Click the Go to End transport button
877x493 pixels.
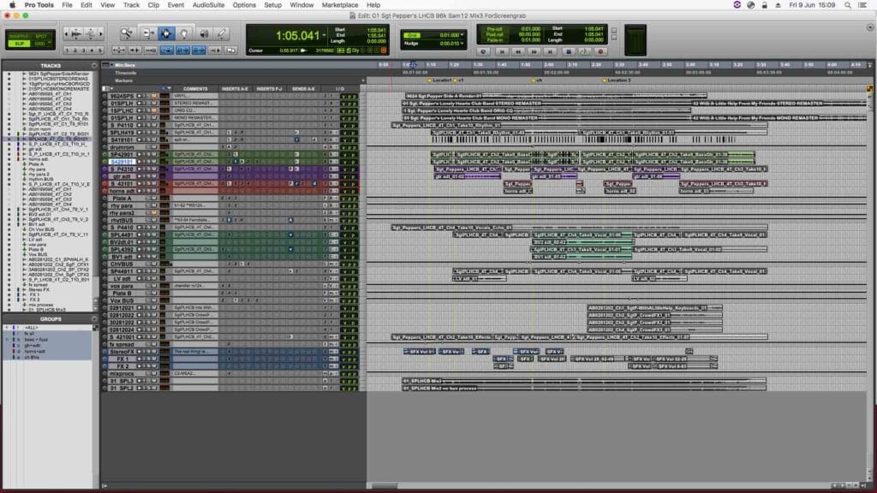pos(550,51)
